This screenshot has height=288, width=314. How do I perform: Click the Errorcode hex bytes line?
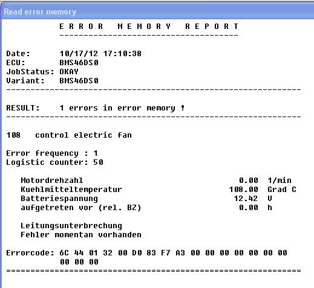146,257
